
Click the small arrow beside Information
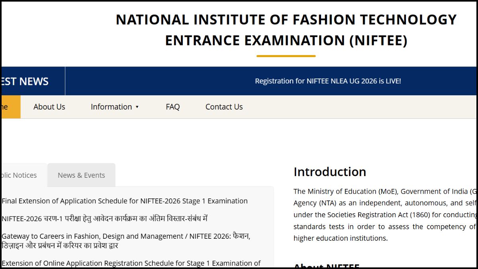(137, 107)
